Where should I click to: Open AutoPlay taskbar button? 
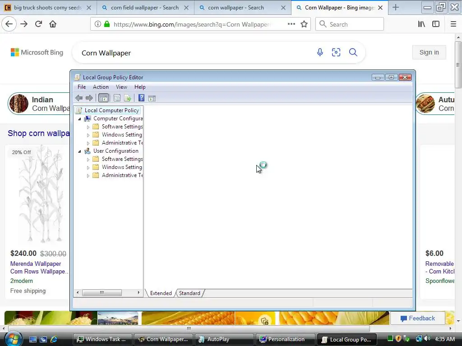(224, 339)
